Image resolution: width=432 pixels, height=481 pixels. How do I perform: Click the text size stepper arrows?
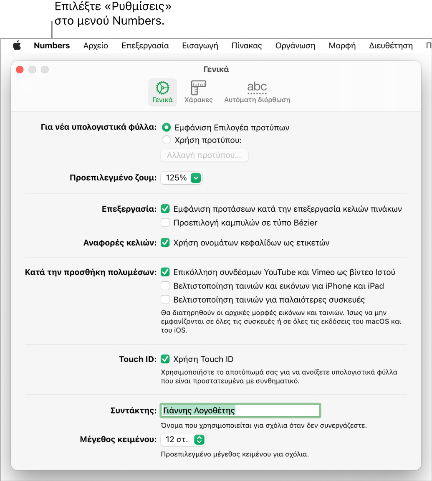200,440
